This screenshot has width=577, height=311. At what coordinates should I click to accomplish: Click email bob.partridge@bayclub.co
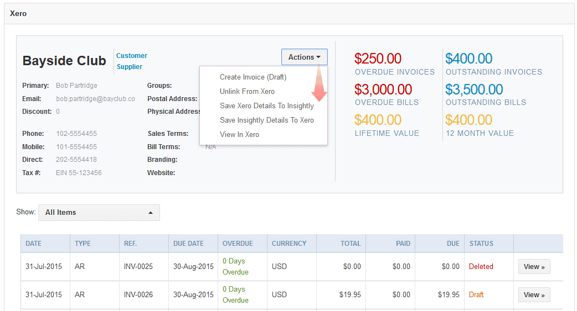[x=95, y=99]
